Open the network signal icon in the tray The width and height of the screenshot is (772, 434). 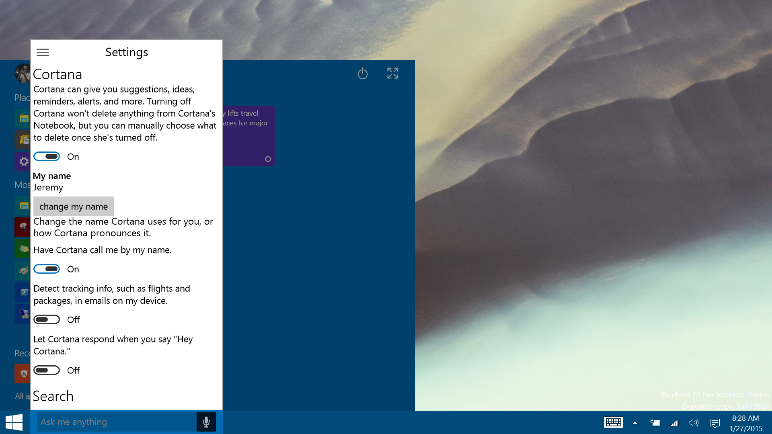pyautogui.click(x=674, y=423)
